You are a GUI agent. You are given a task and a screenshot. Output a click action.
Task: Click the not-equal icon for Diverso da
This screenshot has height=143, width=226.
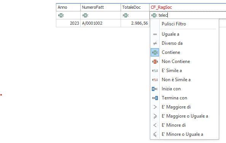pos(155,43)
